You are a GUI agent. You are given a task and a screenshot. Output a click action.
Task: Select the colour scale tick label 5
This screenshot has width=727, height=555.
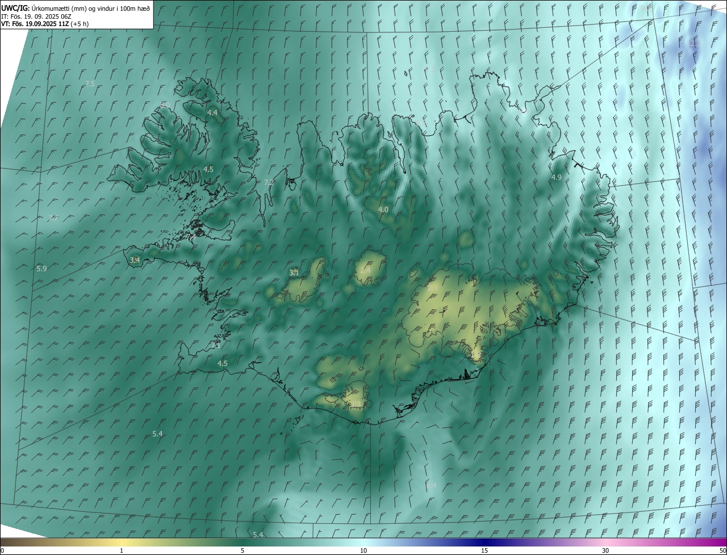click(243, 550)
